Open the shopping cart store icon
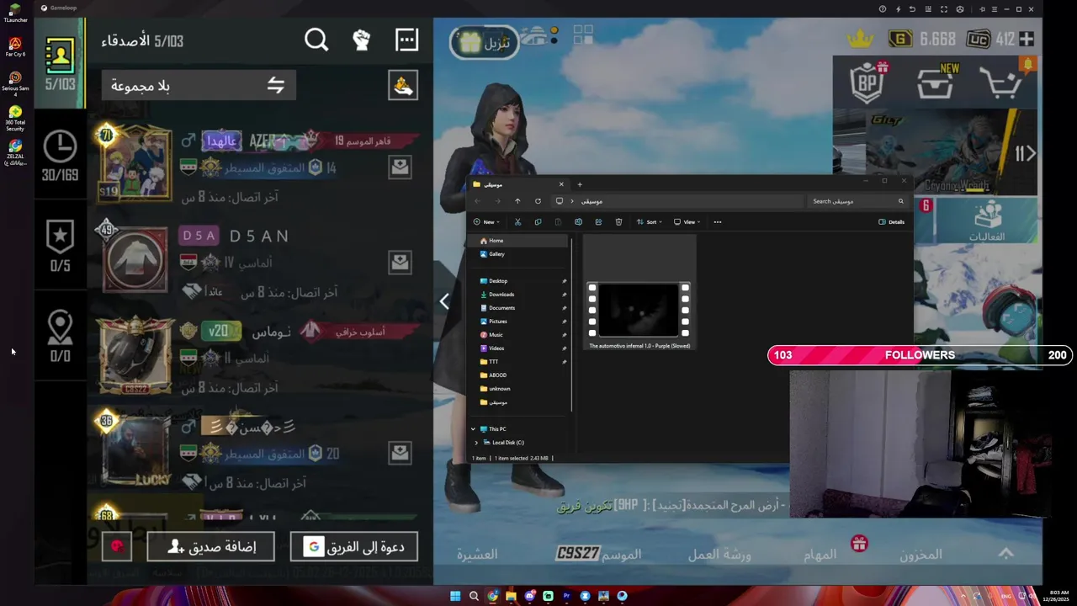This screenshot has height=606, width=1077. coord(1001,82)
